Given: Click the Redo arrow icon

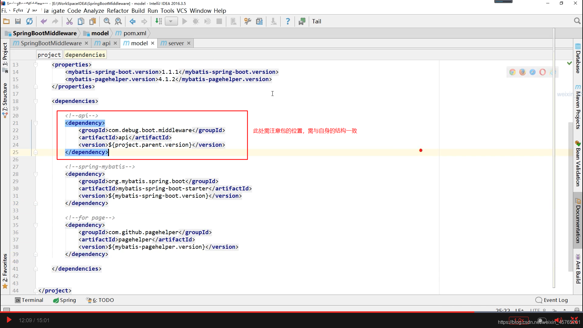Looking at the screenshot, I should 55,21.
